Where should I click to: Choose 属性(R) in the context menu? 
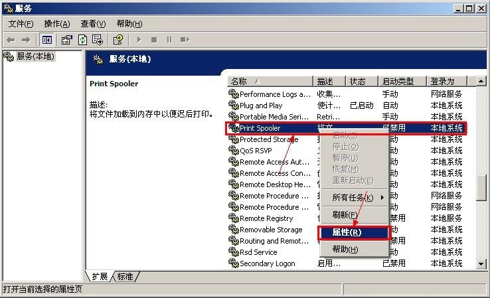pyautogui.click(x=351, y=232)
